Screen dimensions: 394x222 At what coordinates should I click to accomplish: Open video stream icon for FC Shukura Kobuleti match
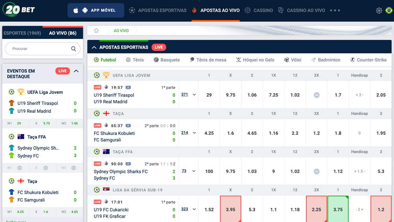tap(128, 125)
